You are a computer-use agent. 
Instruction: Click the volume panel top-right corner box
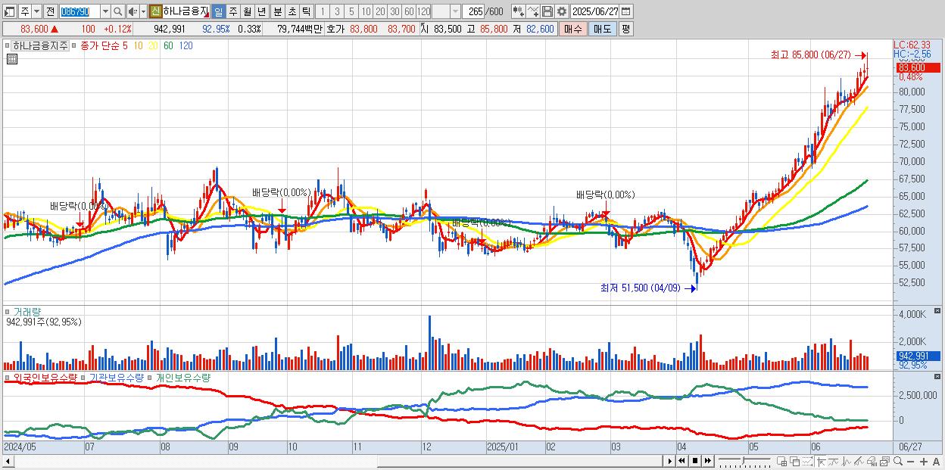tap(937, 311)
